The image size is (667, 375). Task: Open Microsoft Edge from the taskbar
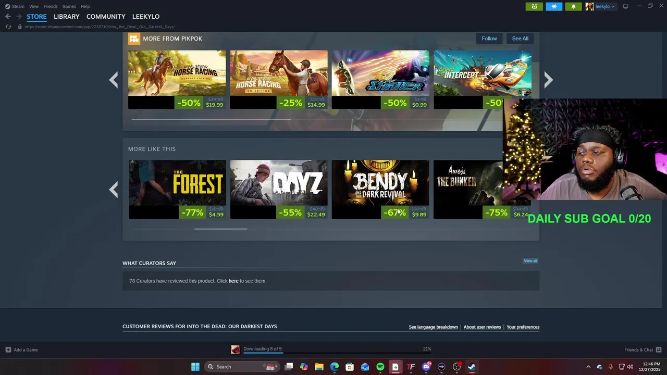click(x=335, y=367)
